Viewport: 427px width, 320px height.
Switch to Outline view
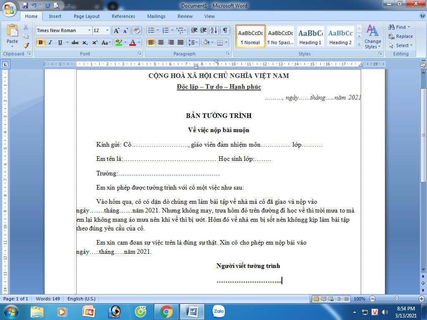click(x=339, y=299)
